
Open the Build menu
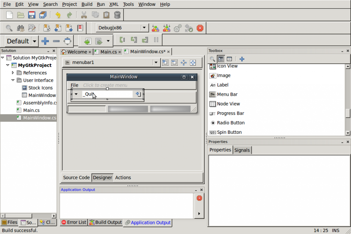click(87, 4)
